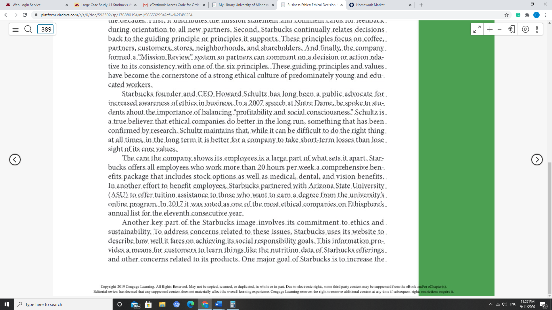The width and height of the screenshot is (552, 310).
Task: Open the Chrome profile avatar B
Action: coord(536,15)
